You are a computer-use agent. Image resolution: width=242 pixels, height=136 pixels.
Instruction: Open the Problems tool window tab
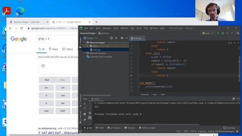point(114,128)
